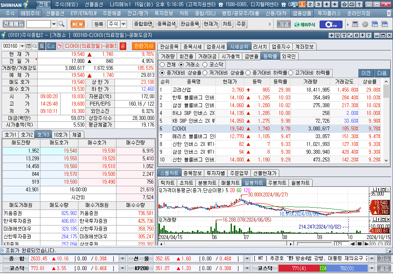
Task: Open the 해외주식 menu in the menu bar
Action: coord(30,13)
